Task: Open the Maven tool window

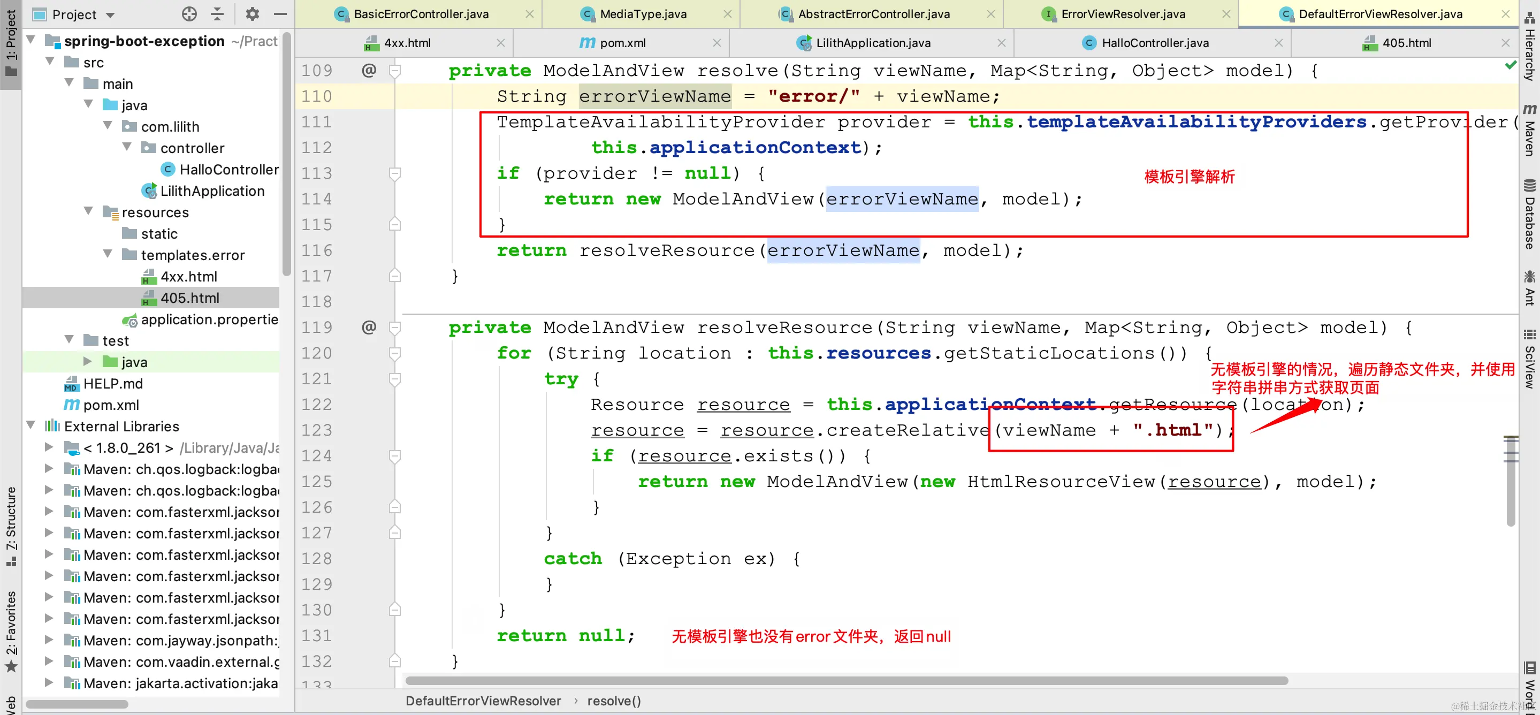Action: 1530,130
